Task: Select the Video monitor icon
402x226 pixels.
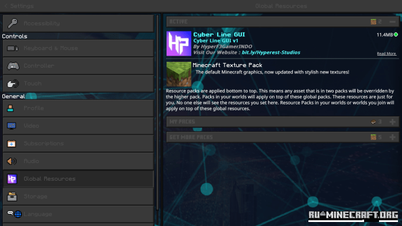Action: [x=11, y=126]
